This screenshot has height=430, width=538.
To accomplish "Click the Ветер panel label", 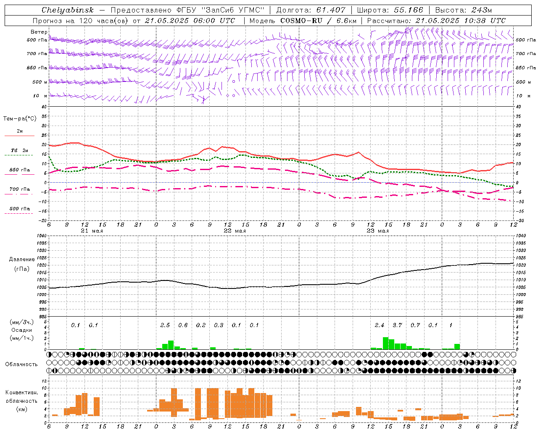I will tap(39, 32).
